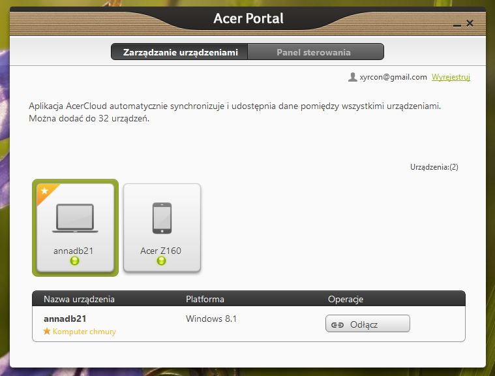Minimize the Acer Portal window
495x376 pixels.
[457, 25]
